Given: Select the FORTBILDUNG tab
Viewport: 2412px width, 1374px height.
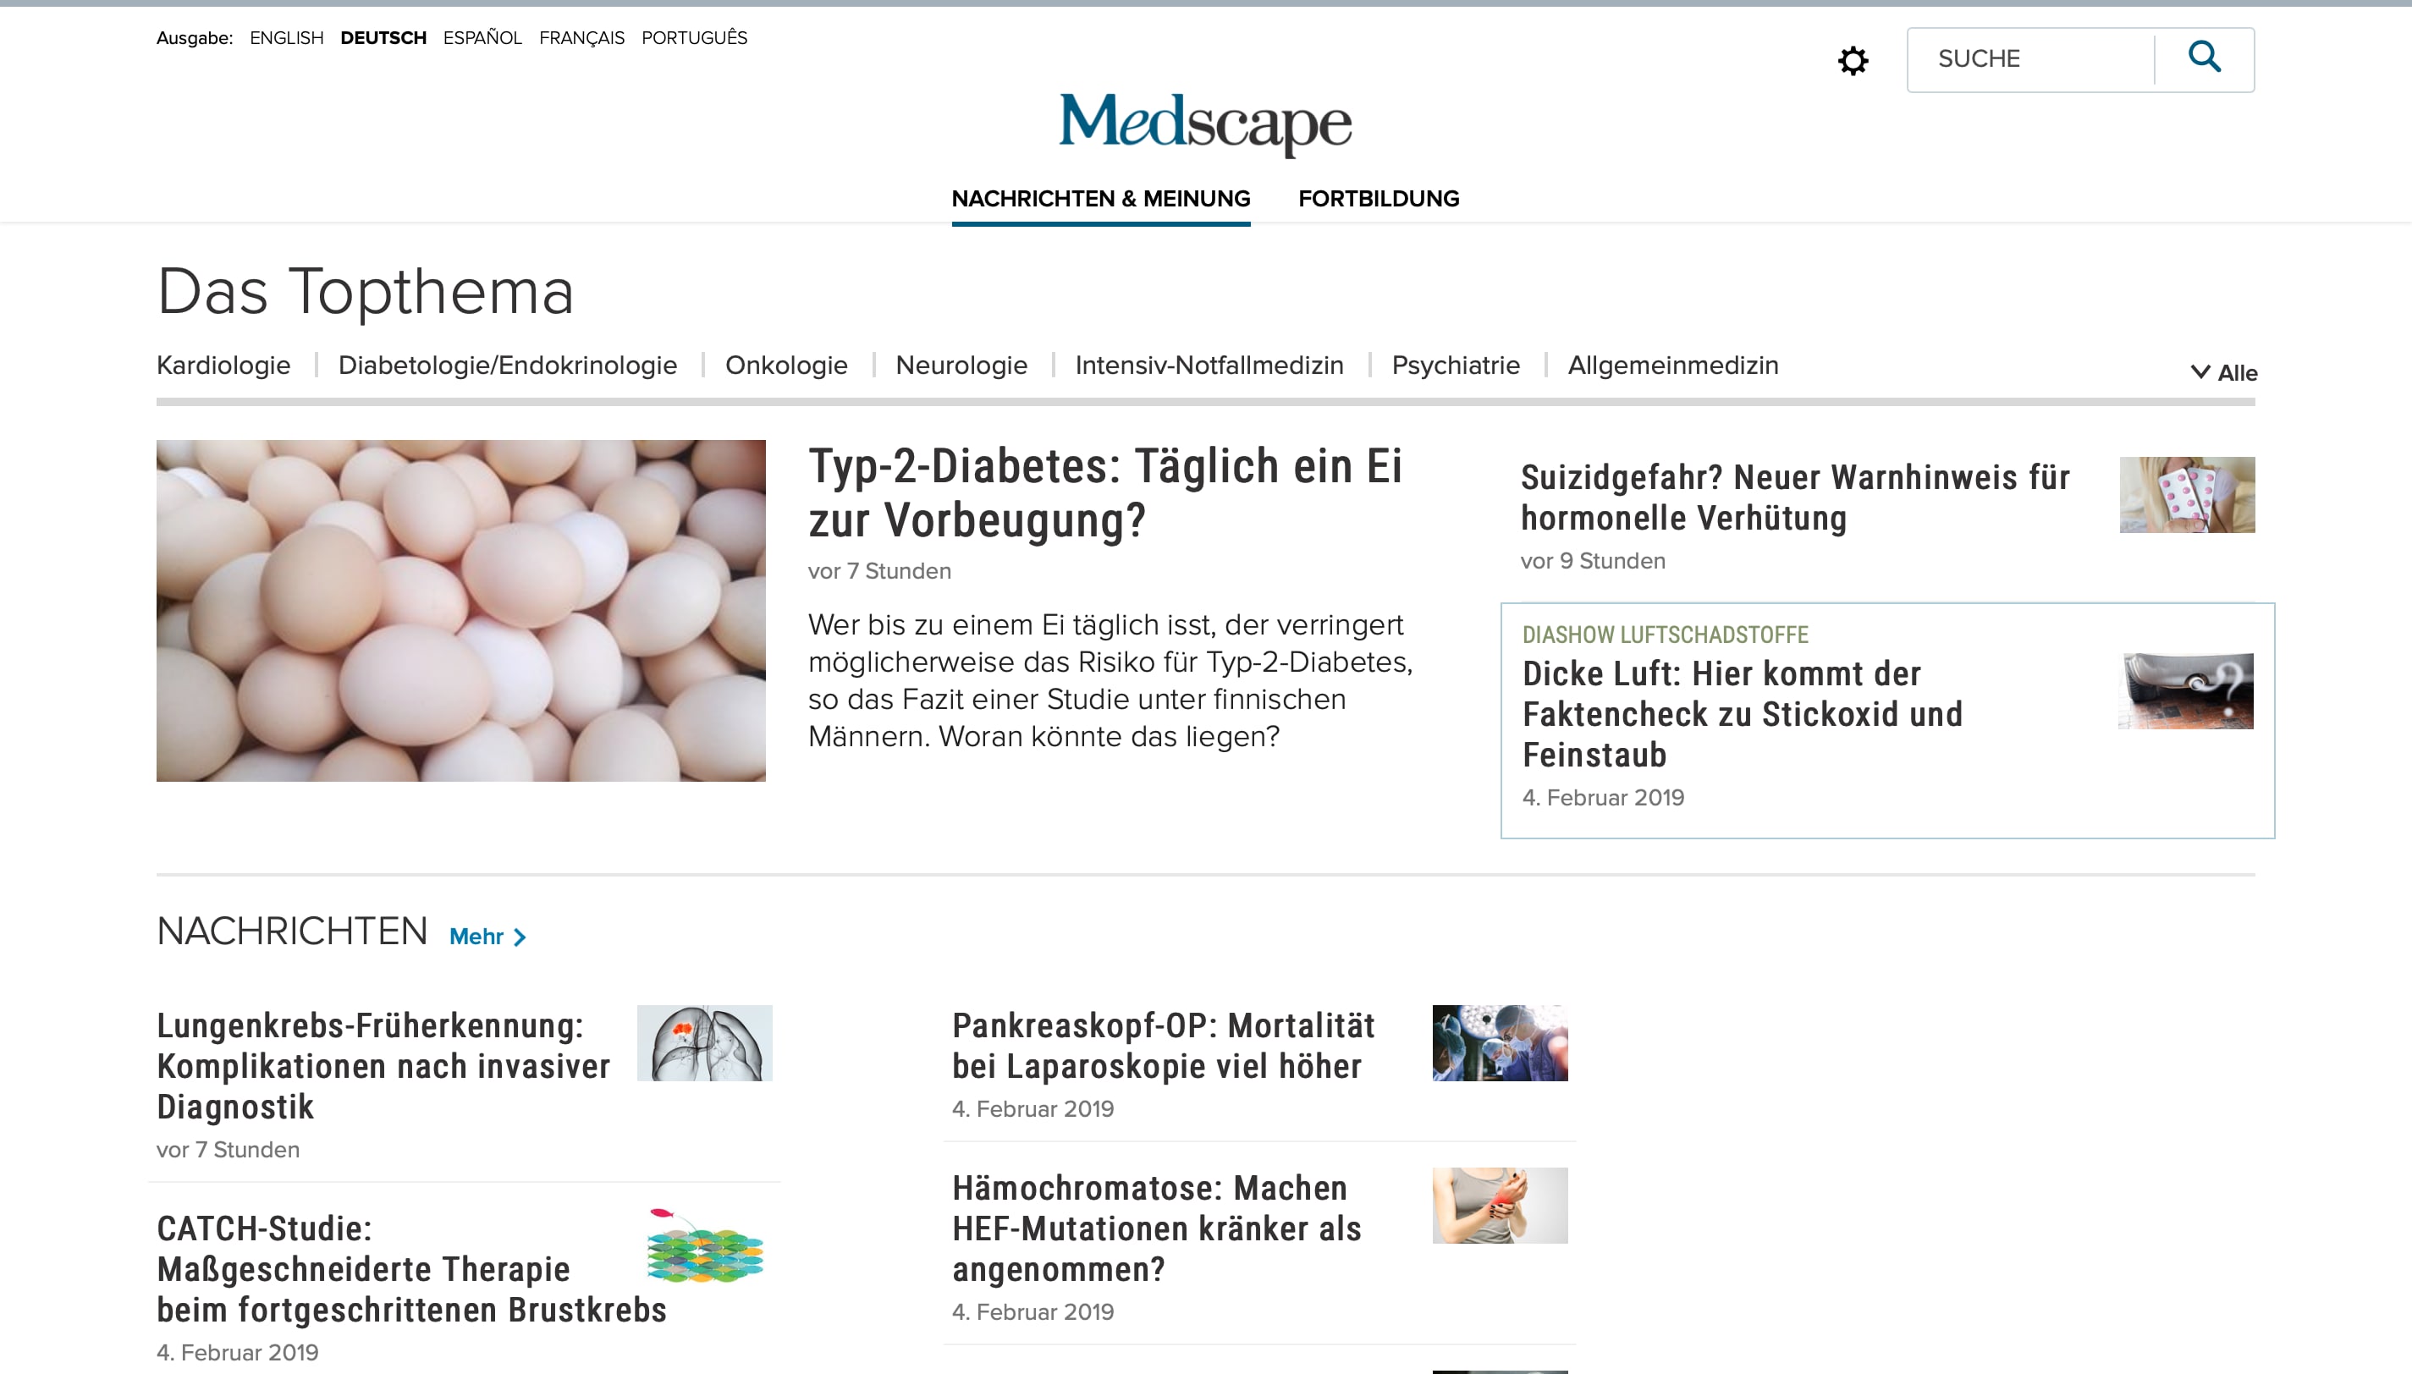Looking at the screenshot, I should pos(1378,199).
